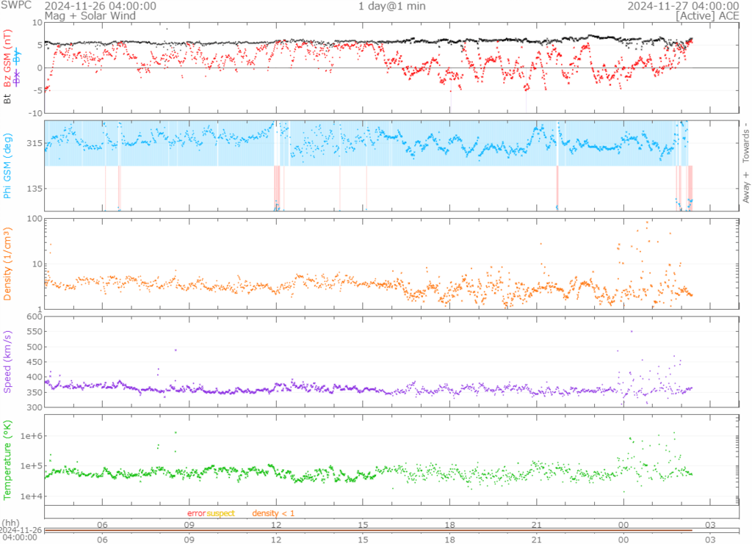
Task: Enable the struck-through Bx series
Action: pyautogui.click(x=18, y=77)
